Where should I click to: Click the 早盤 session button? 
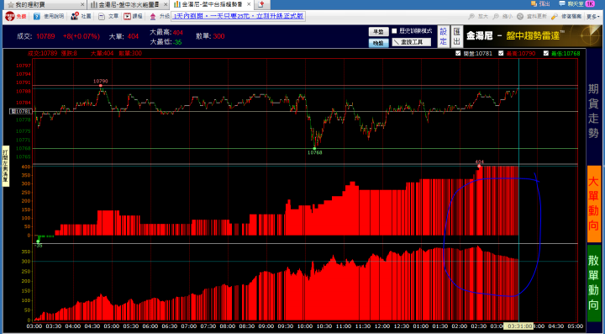point(378,32)
